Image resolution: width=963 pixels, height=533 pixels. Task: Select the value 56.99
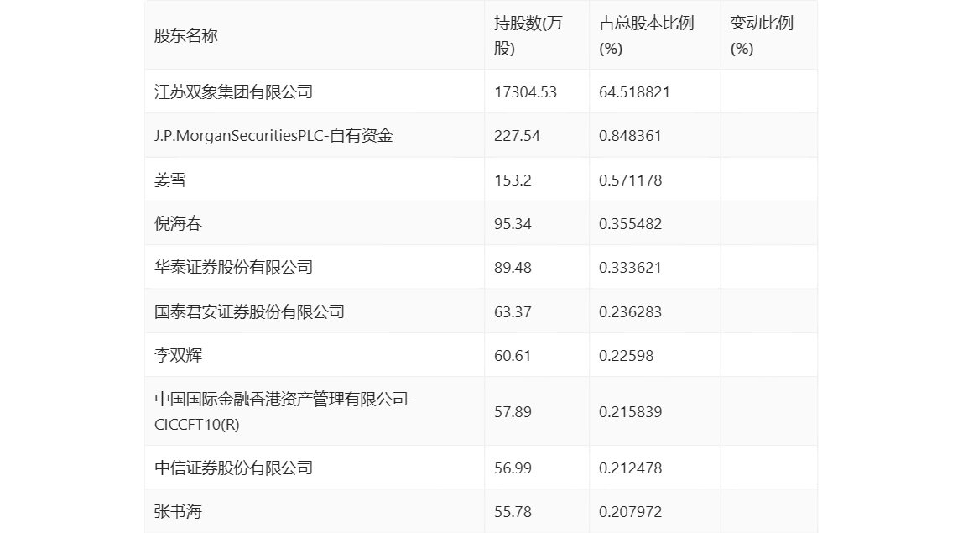tap(513, 468)
